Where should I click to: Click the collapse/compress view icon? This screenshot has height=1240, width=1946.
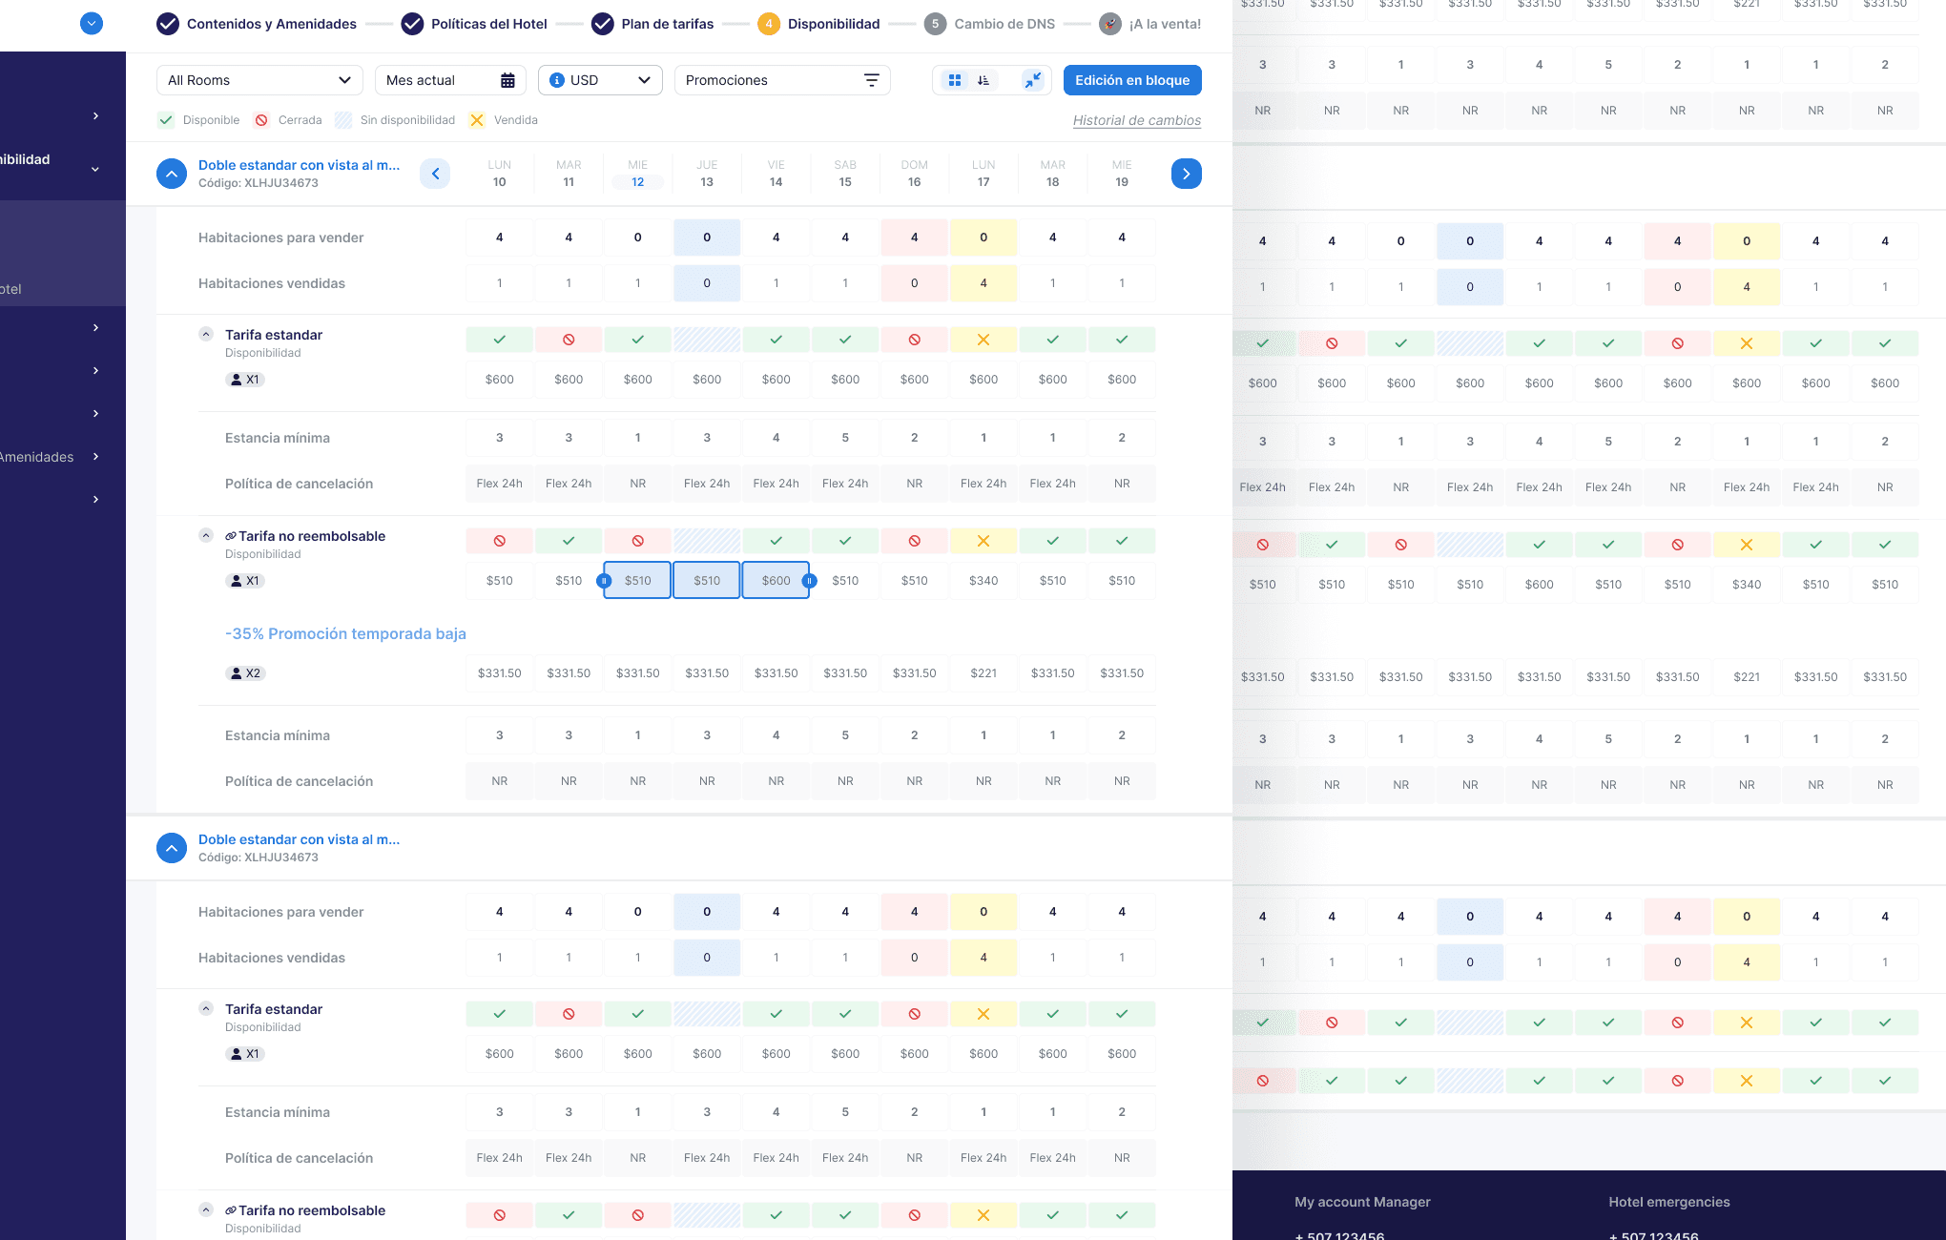coord(1033,80)
